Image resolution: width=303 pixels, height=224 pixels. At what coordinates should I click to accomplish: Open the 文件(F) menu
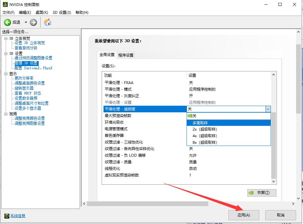[8, 13]
